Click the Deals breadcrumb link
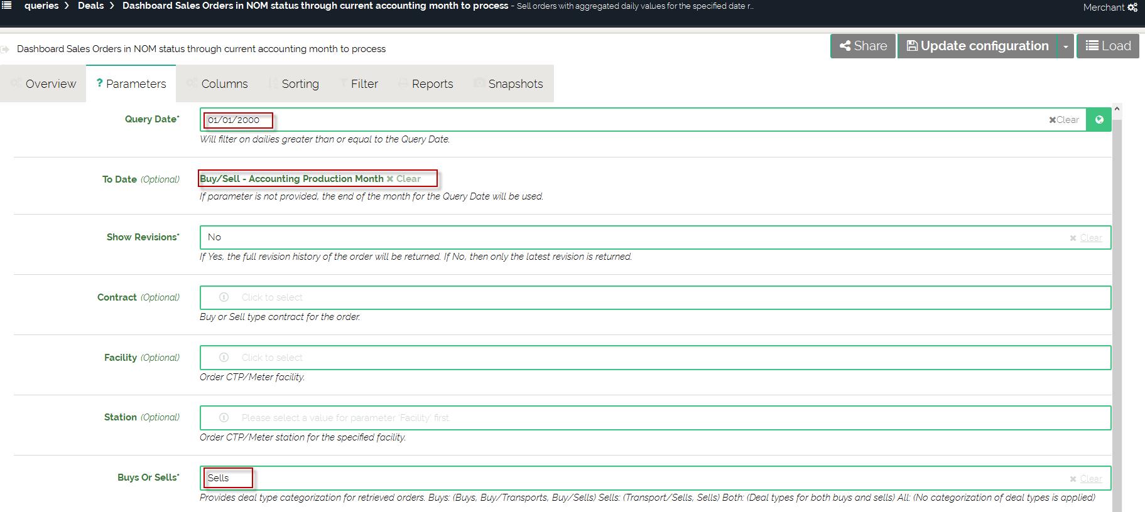The width and height of the screenshot is (1145, 512). (90, 6)
